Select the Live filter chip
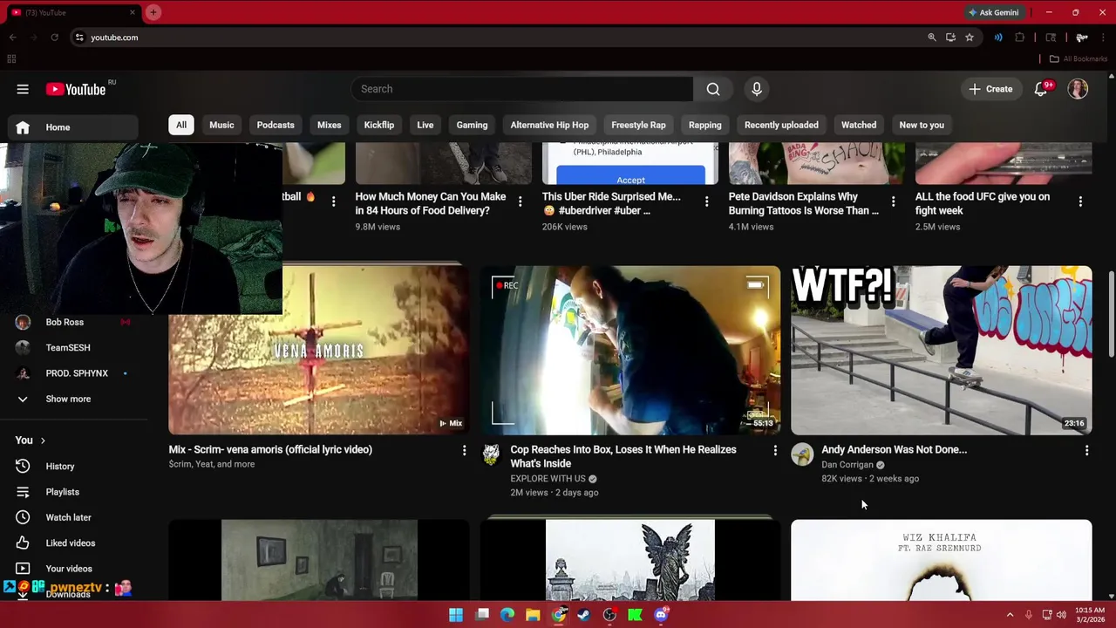The image size is (1116, 628). tap(425, 125)
